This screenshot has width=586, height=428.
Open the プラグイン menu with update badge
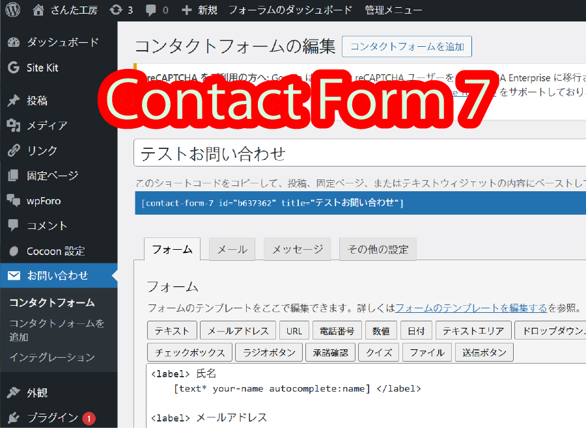52,418
